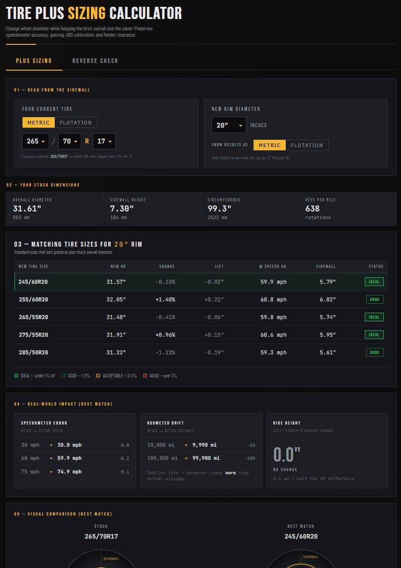
Task: Click the yellow ACCEPTABLE legend swatch
Action: click(98, 376)
